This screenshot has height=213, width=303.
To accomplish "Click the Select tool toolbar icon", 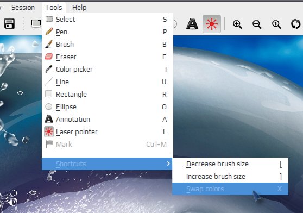I will click(36, 24).
